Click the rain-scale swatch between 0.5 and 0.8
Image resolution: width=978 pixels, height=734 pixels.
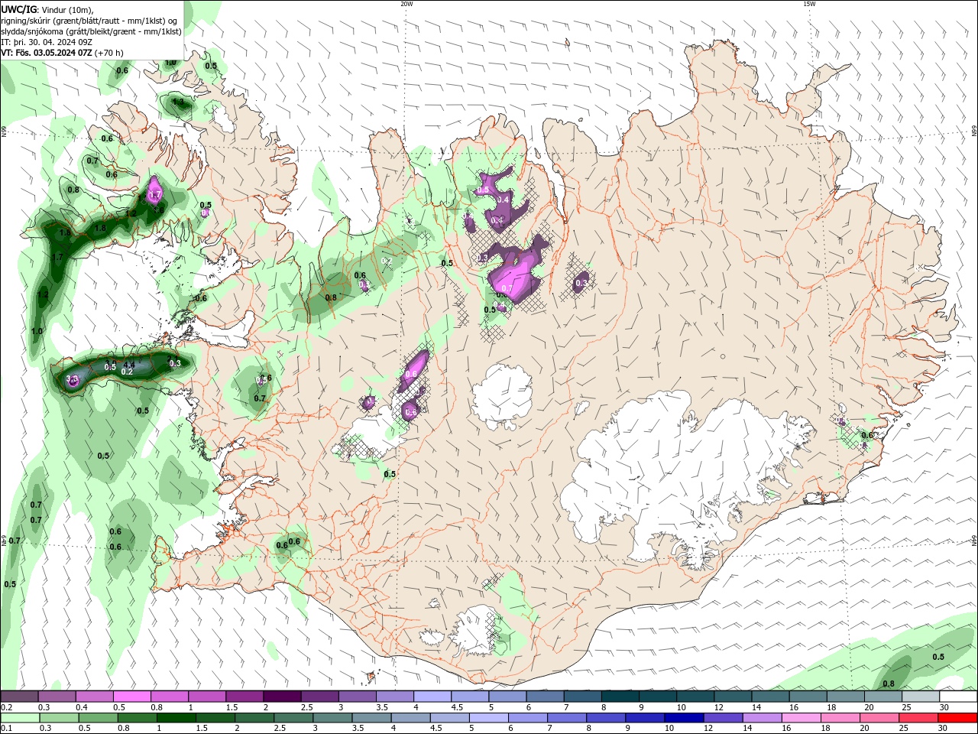[98, 718]
